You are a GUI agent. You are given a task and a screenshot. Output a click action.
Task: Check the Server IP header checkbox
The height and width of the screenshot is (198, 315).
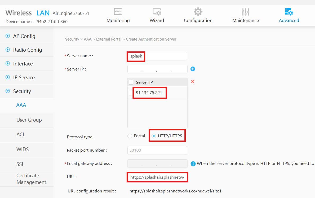click(131, 82)
